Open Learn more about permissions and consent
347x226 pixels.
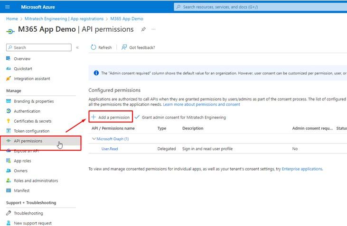pos(201,105)
